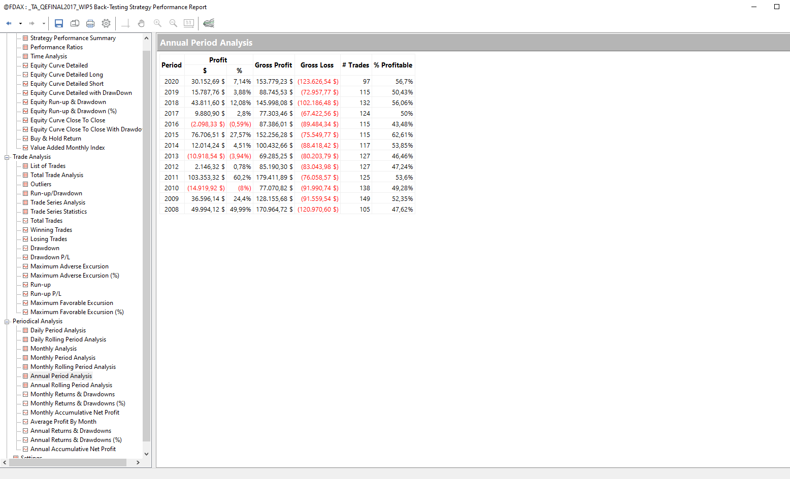
Task: Select Equity Curve Detailed Long chart
Action: click(x=67, y=75)
